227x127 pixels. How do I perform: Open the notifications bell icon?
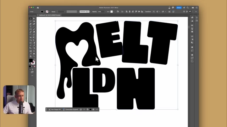click(184, 8)
